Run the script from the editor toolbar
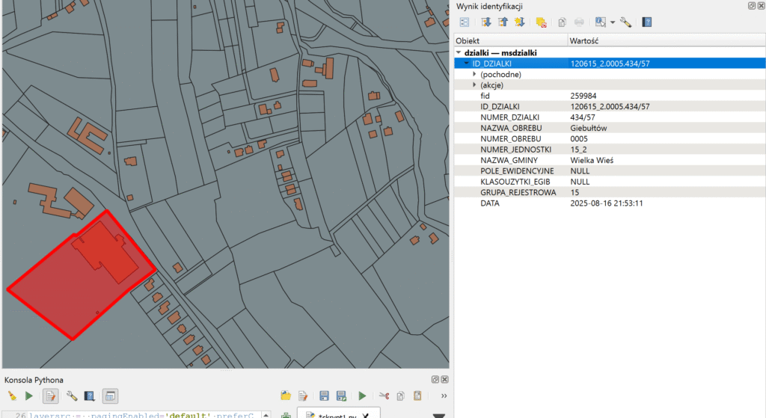Image resolution: width=766 pixels, height=418 pixels. [x=362, y=396]
